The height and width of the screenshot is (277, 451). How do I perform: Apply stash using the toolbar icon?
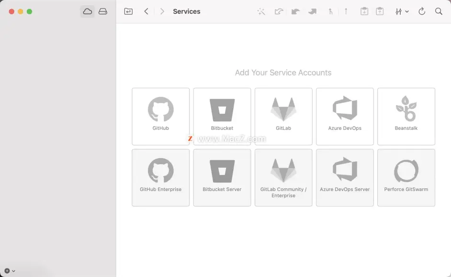click(380, 11)
